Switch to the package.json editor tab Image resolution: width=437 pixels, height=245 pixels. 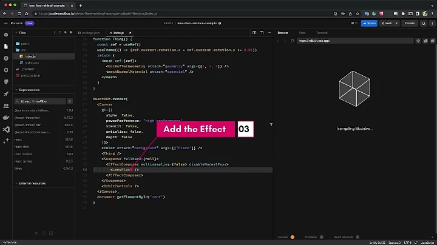(89, 33)
